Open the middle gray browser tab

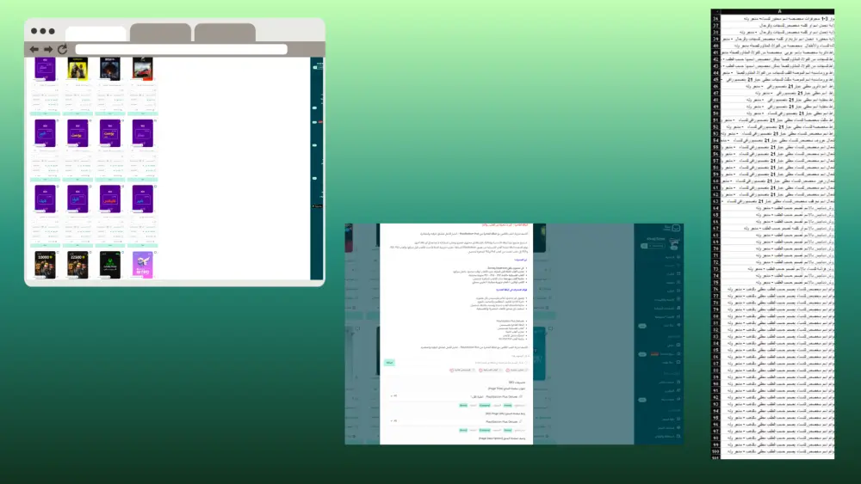click(x=160, y=33)
